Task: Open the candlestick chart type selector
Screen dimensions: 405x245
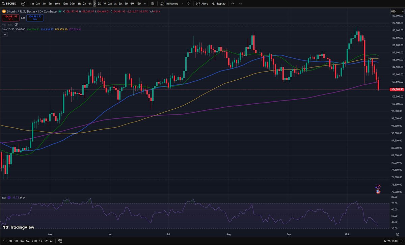Action: tap(153, 4)
